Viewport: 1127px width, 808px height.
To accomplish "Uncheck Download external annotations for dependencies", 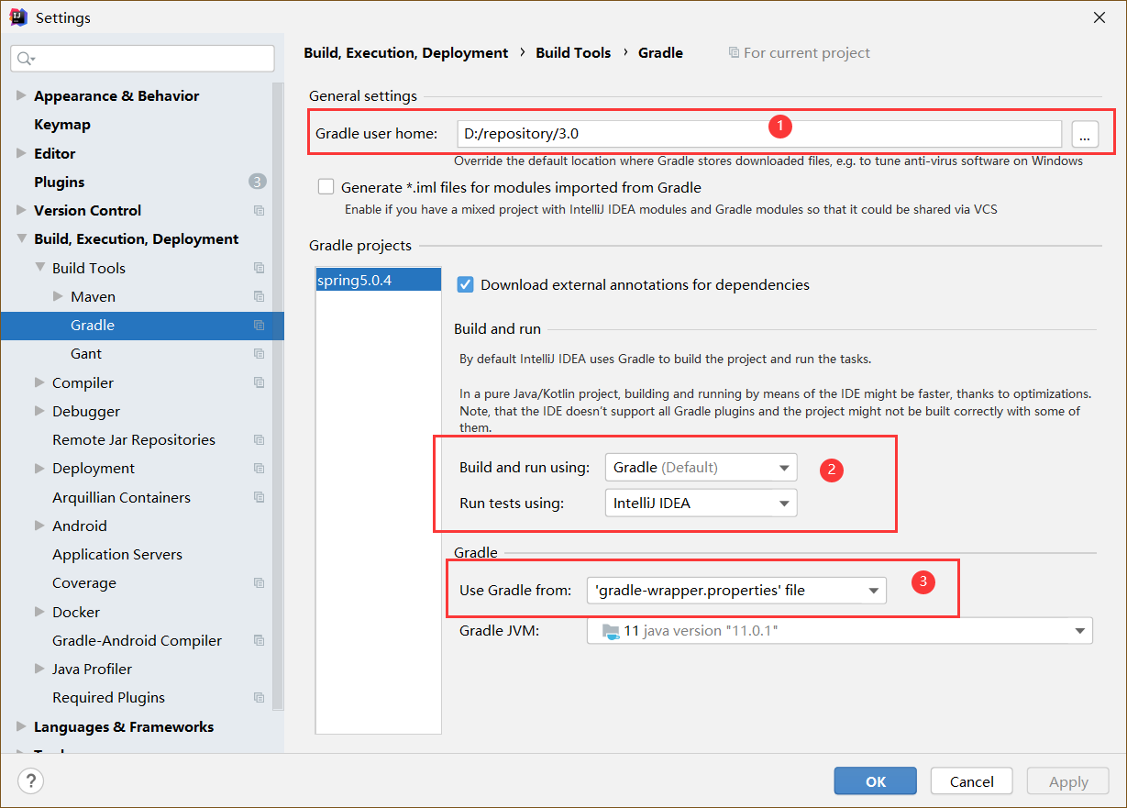I will pyautogui.click(x=465, y=284).
